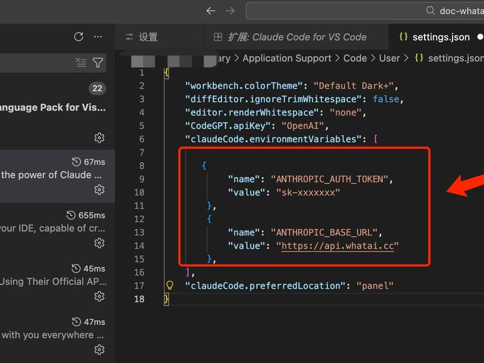
Task: Click "ANTHROPIC_AUTH_TOKEN" string
Action: (x=329, y=179)
